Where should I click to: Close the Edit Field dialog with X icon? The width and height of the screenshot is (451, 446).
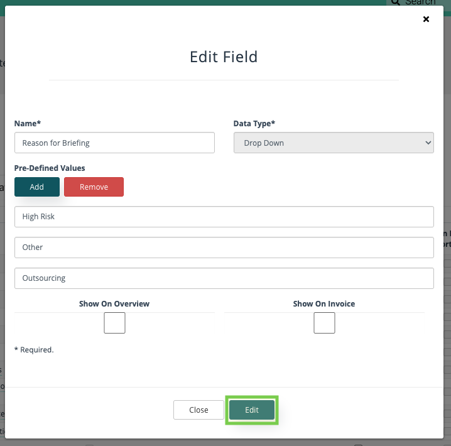pos(426,19)
